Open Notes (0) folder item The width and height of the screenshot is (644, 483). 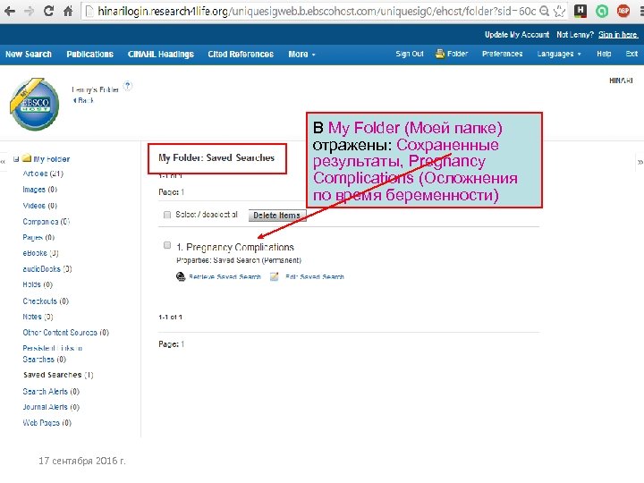click(x=38, y=317)
